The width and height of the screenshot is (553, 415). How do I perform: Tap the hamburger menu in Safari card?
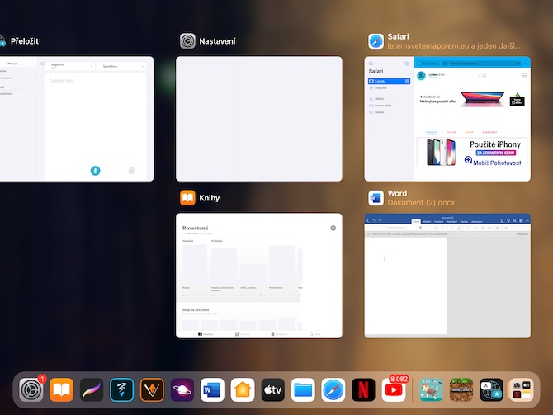click(524, 76)
